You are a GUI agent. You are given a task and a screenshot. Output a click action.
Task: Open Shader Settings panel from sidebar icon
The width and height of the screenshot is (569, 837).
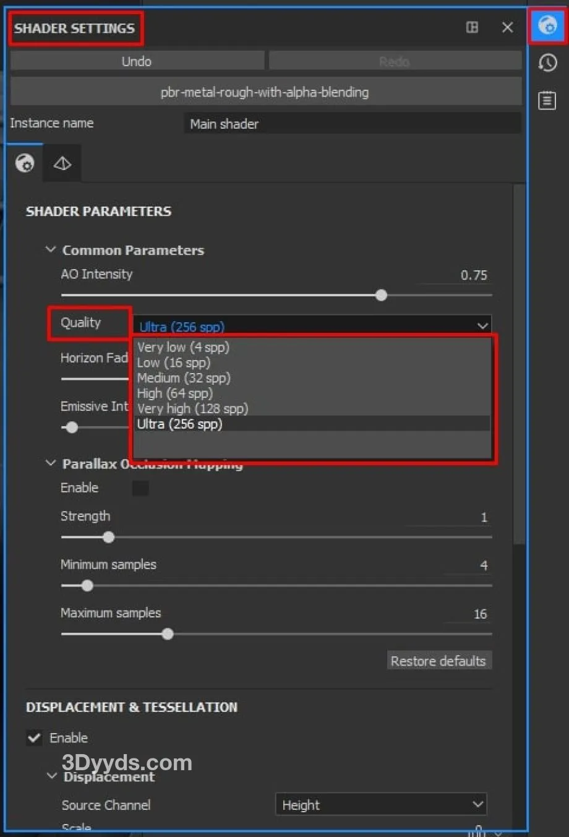[x=547, y=26]
